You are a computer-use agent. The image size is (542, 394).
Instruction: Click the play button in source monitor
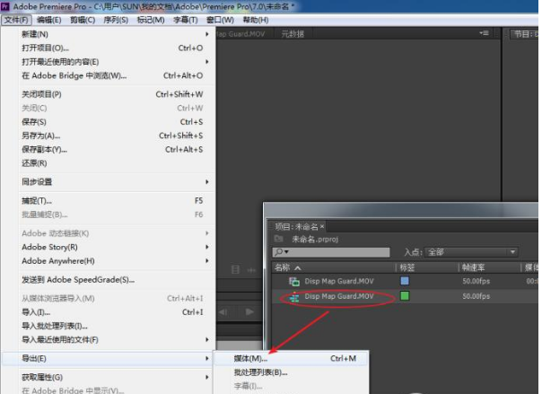click(249, 312)
